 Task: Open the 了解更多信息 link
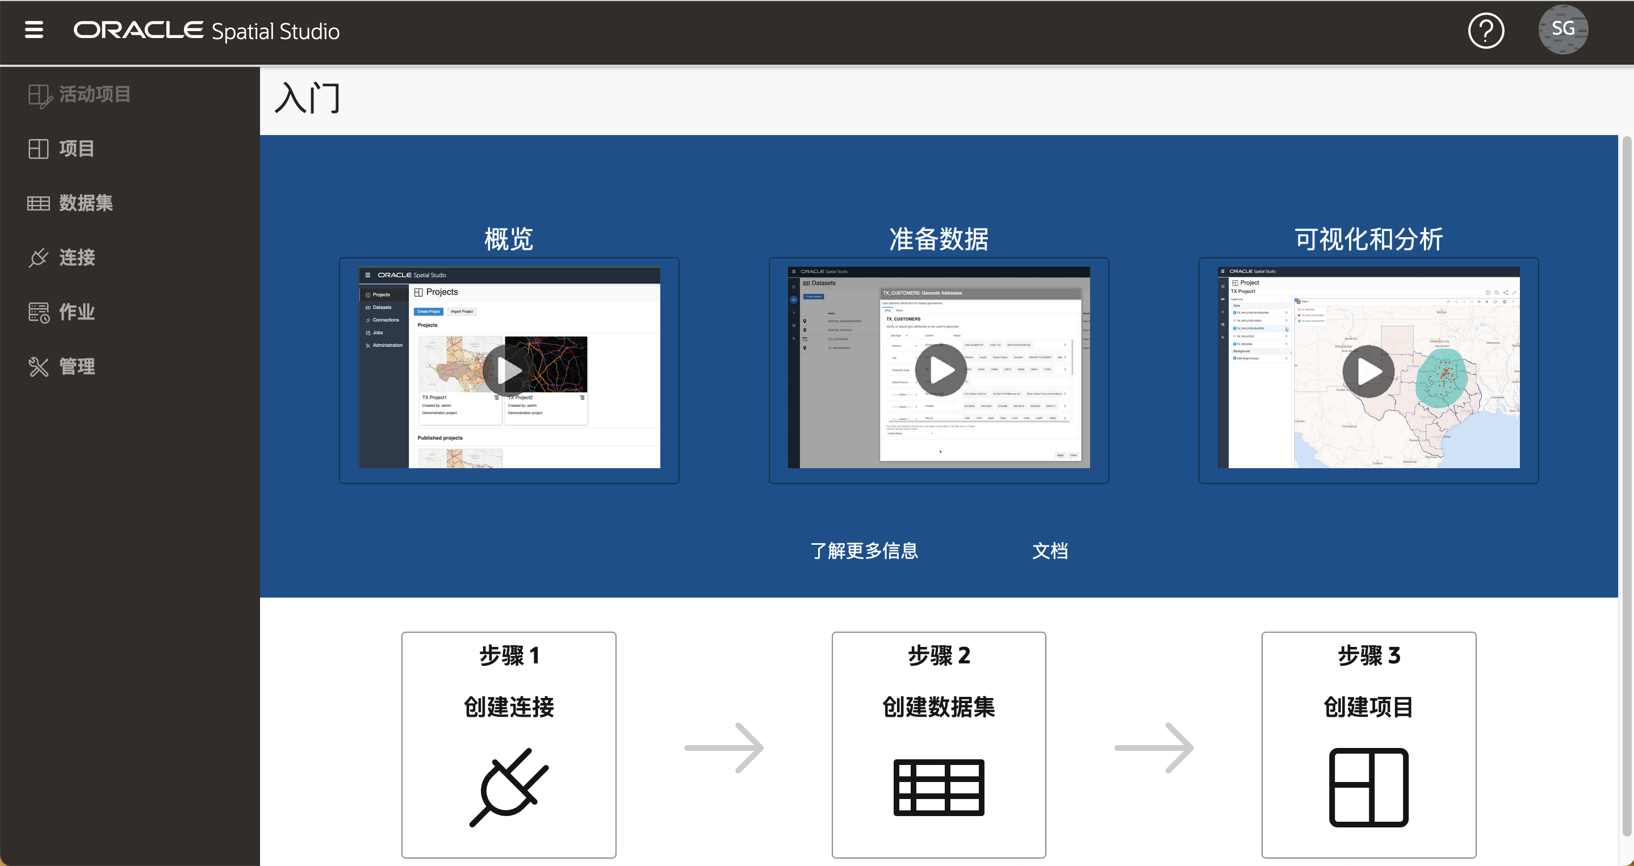click(x=864, y=551)
